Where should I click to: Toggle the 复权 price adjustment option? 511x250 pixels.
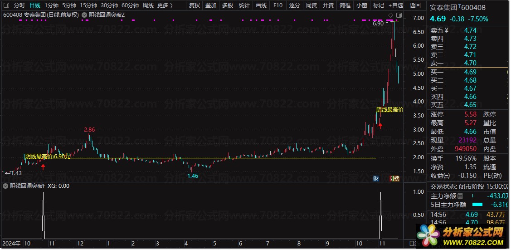pos(194,5)
